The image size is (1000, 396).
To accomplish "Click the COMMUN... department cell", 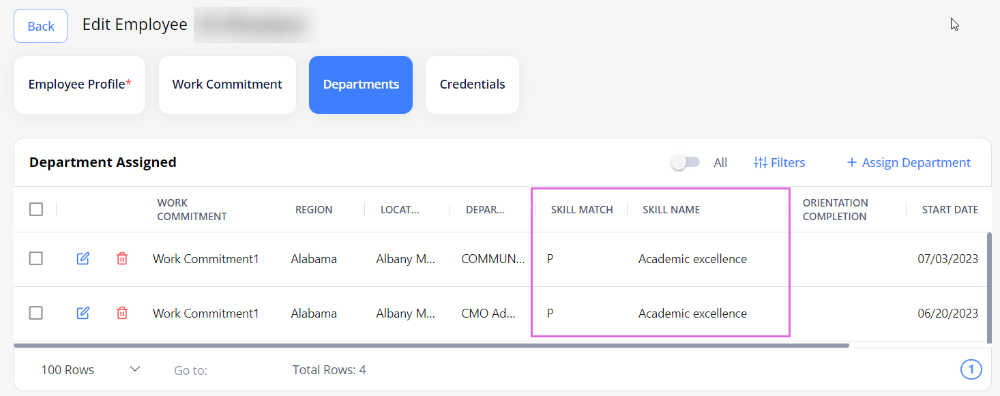I will pyautogui.click(x=493, y=258).
